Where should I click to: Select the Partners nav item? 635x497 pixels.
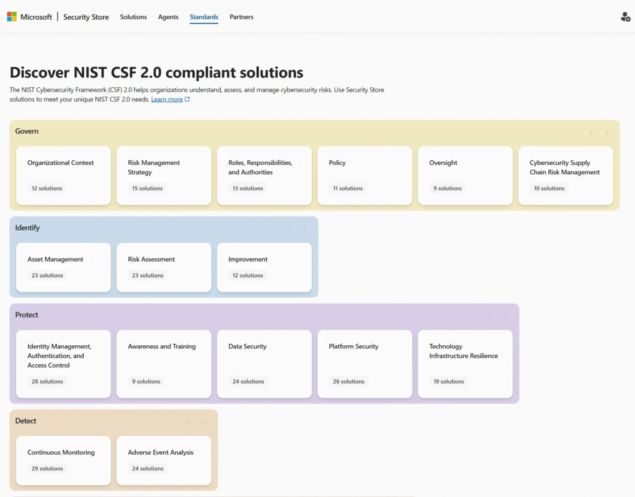[x=241, y=17]
